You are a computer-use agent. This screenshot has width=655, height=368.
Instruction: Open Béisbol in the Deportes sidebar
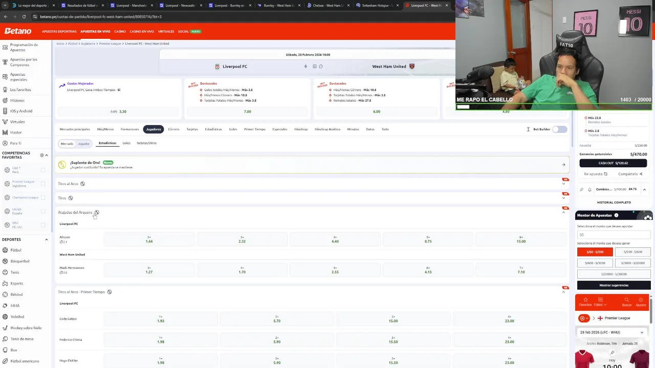click(16, 294)
